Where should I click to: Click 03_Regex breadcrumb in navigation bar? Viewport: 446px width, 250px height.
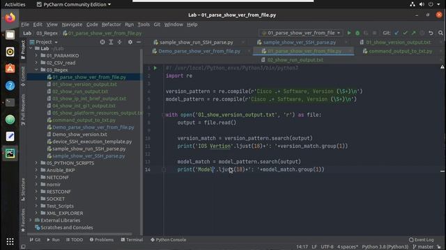47,33
